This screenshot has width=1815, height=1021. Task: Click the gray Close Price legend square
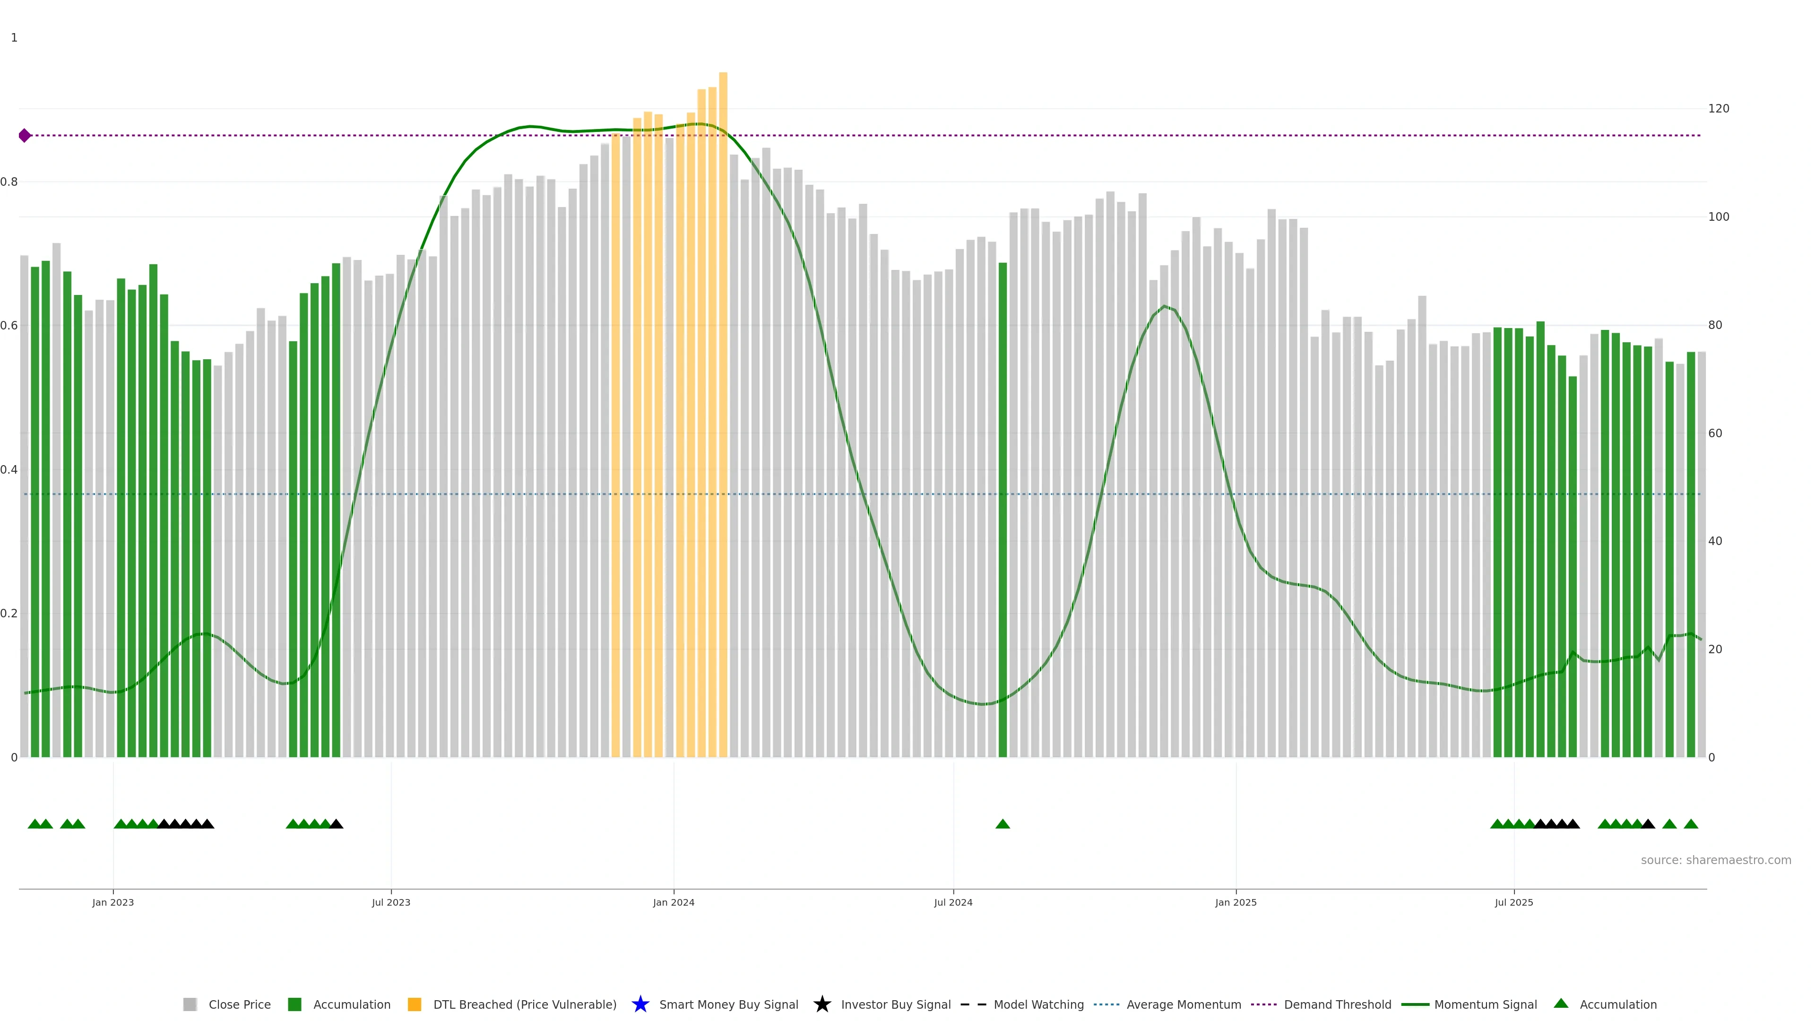190,1004
